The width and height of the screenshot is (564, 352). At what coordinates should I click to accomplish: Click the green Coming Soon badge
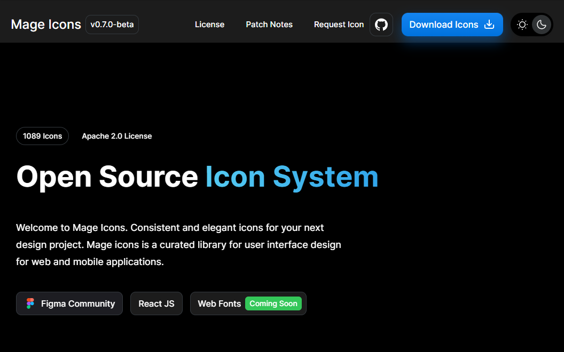(273, 303)
